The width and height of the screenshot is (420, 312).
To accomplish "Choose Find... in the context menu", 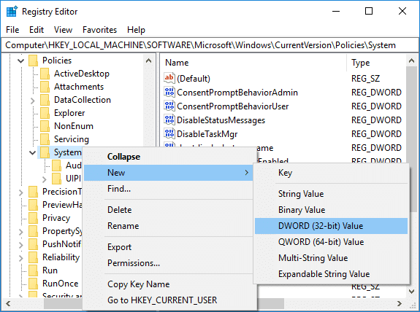I will (169, 189).
